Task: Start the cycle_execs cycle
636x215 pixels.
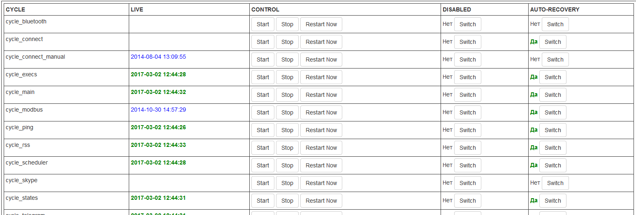Action: (262, 77)
